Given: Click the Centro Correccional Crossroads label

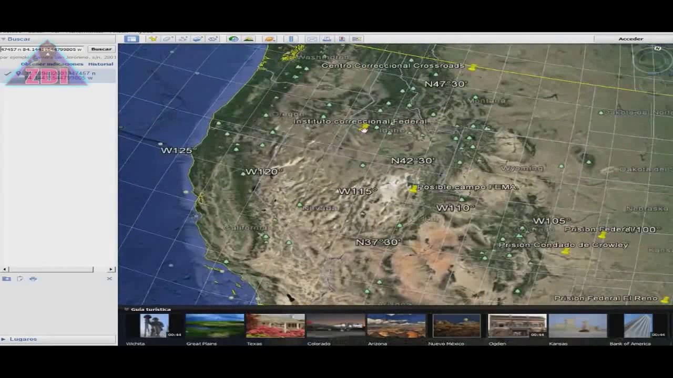Looking at the screenshot, I should 393,66.
